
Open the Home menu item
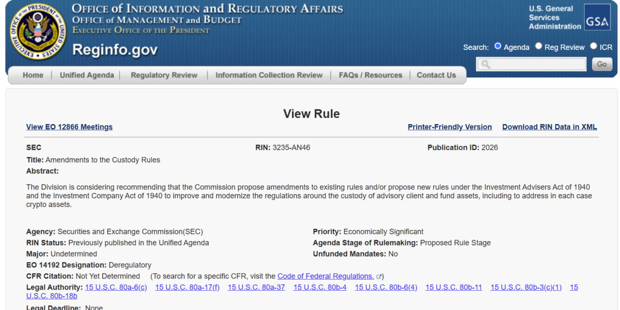pos(33,75)
